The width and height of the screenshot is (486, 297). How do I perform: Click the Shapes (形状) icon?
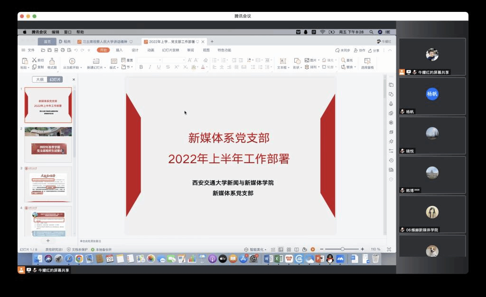tap(297, 61)
